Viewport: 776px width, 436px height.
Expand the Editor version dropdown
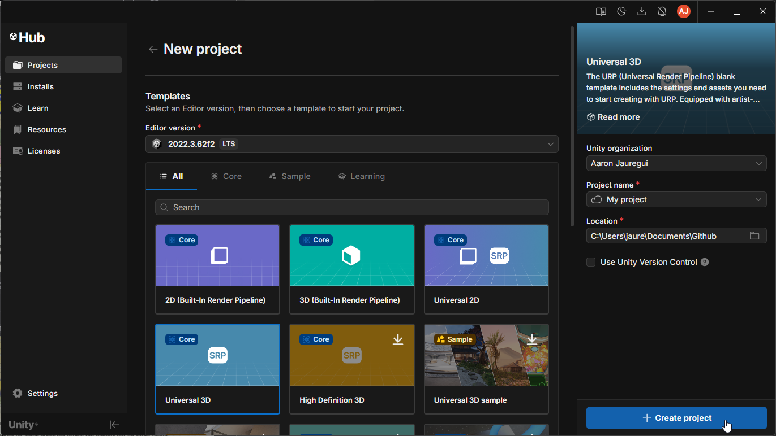[x=351, y=144]
